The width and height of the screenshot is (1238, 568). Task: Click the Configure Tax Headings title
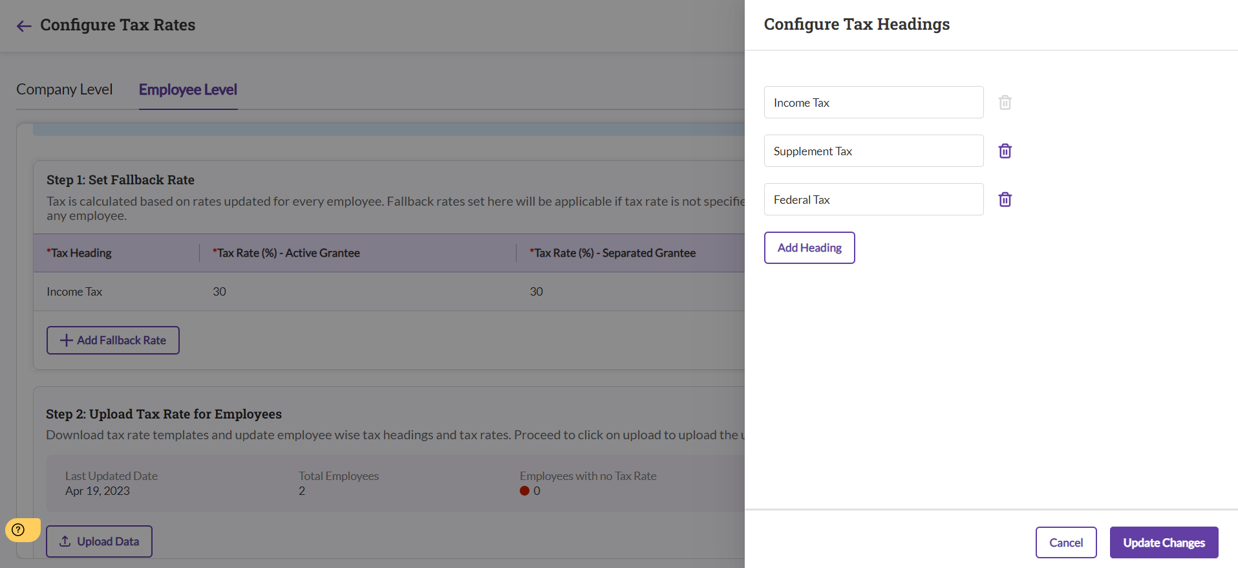click(x=857, y=25)
